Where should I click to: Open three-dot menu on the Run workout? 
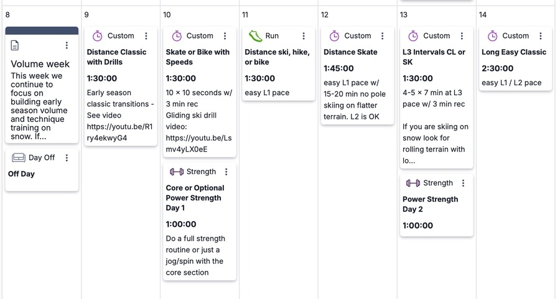[304, 36]
